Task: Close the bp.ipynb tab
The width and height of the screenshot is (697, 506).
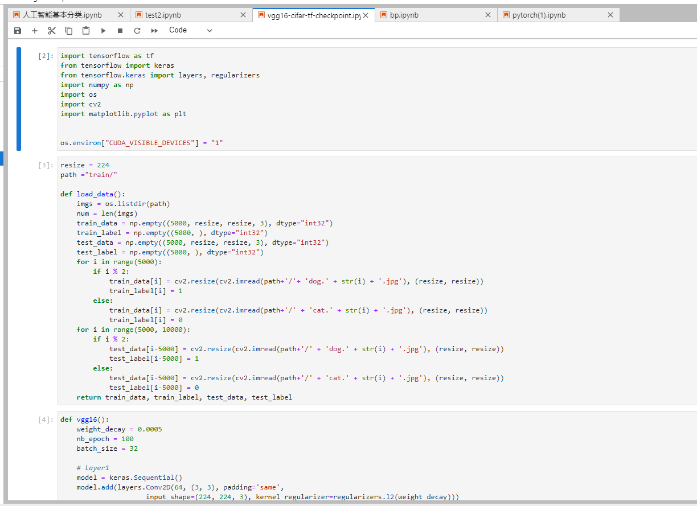Action: (x=488, y=15)
